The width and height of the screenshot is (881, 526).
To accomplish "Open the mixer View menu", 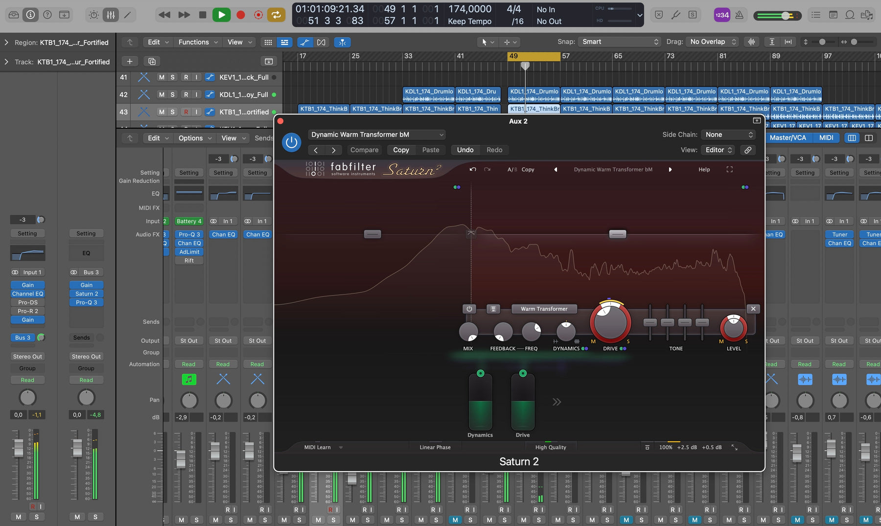I will click(x=233, y=138).
